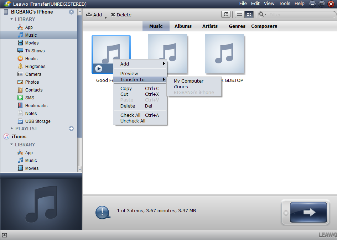Click sidebar scrollbar down arrow
The image size is (337, 240).
[80, 169]
